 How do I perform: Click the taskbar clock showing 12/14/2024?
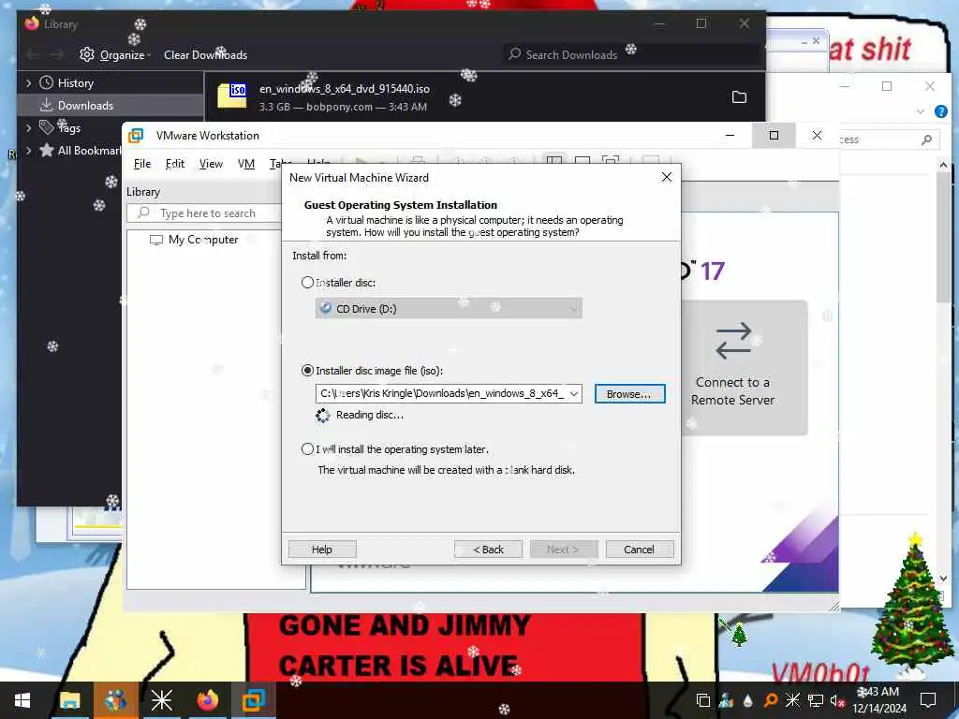tap(879, 700)
